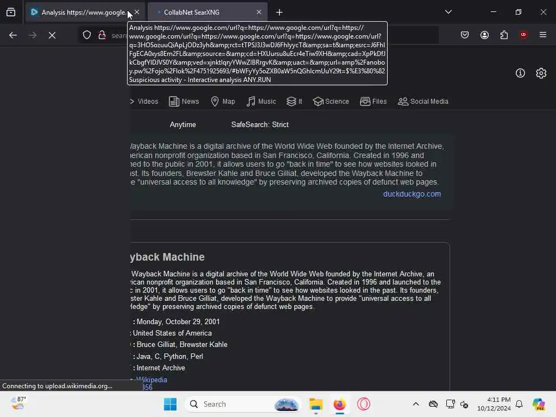Open SearXNG preferences gear
The width and height of the screenshot is (556, 417).
pos(541,73)
